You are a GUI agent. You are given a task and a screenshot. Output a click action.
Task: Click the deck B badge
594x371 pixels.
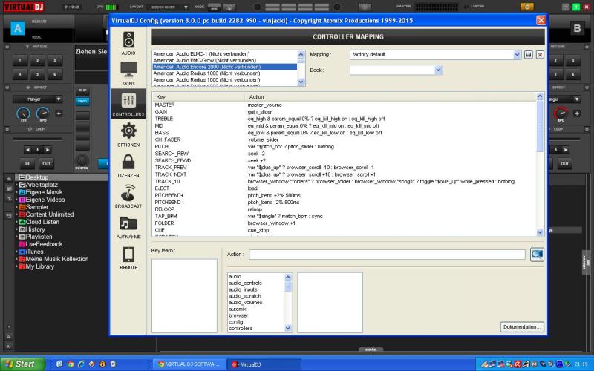(577, 28)
